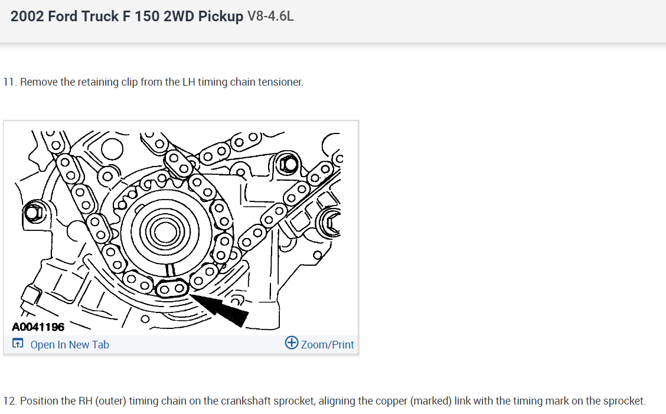Click the Open In New Tab arrow icon
This screenshot has width=666, height=414.
click(x=18, y=344)
